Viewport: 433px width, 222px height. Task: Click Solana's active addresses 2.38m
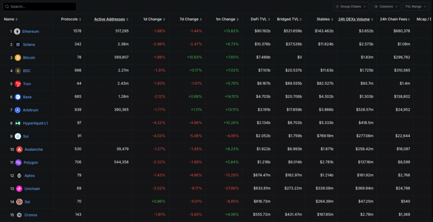pyautogui.click(x=123, y=44)
